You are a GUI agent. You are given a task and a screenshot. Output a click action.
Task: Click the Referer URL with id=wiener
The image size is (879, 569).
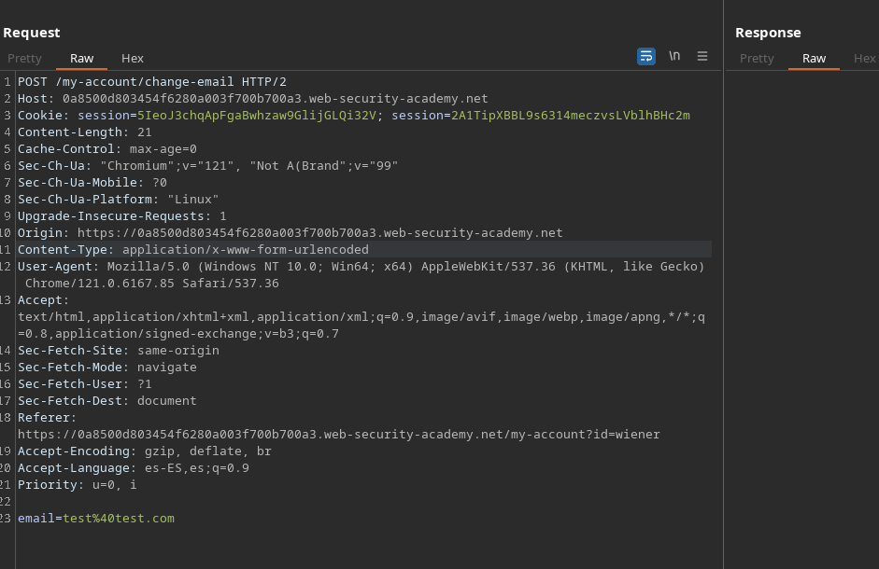pyautogui.click(x=338, y=435)
